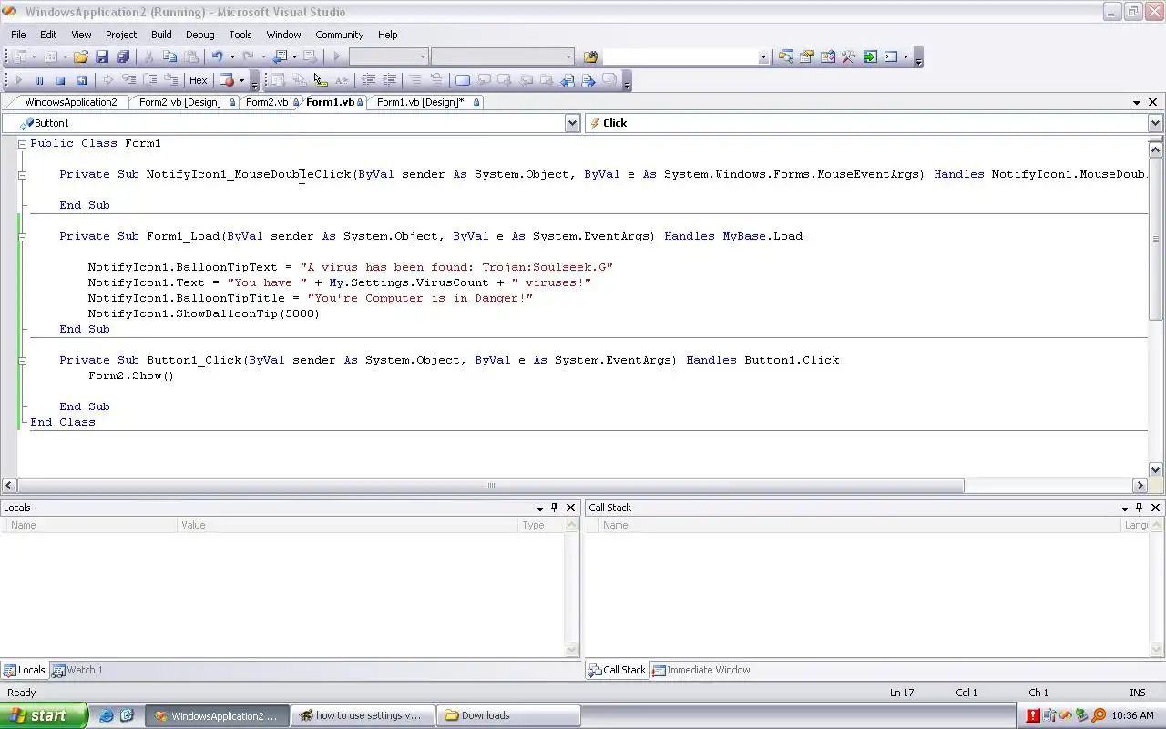Switch to the Immediate Window tab
1166x729 pixels.
click(701, 670)
